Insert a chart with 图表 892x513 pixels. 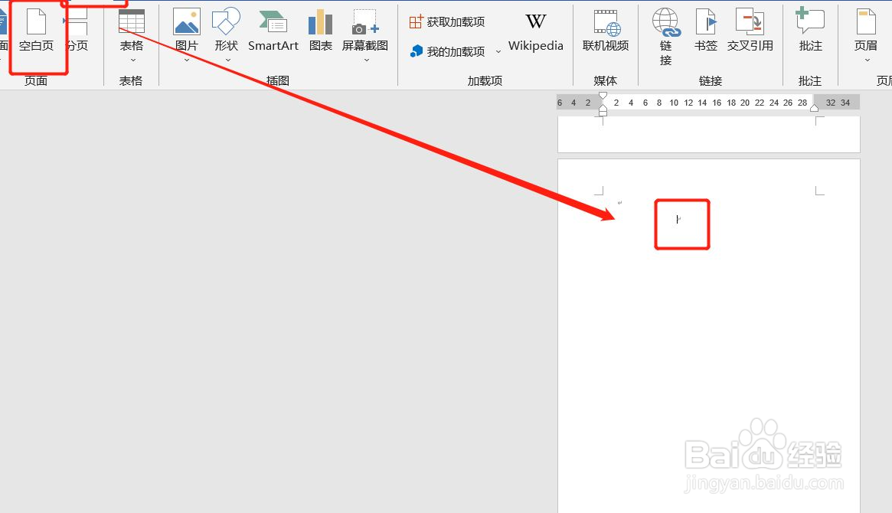click(x=320, y=30)
